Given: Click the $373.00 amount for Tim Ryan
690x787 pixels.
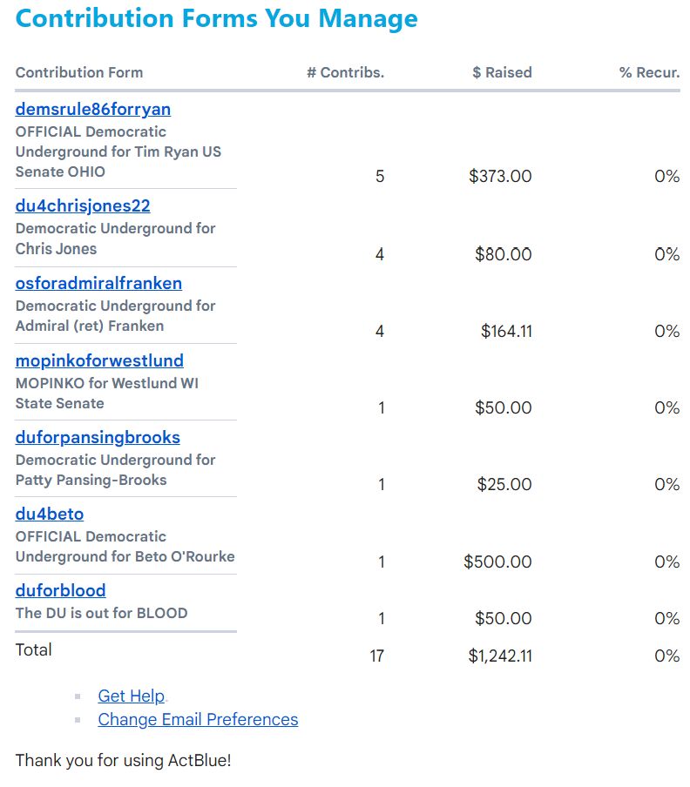Looking at the screenshot, I should point(500,177).
